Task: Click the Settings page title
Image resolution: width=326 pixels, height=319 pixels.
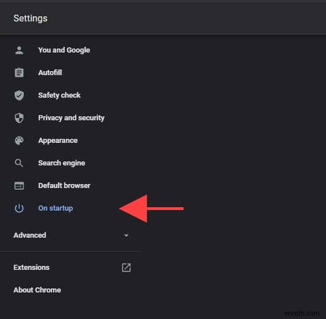Action: pos(30,19)
